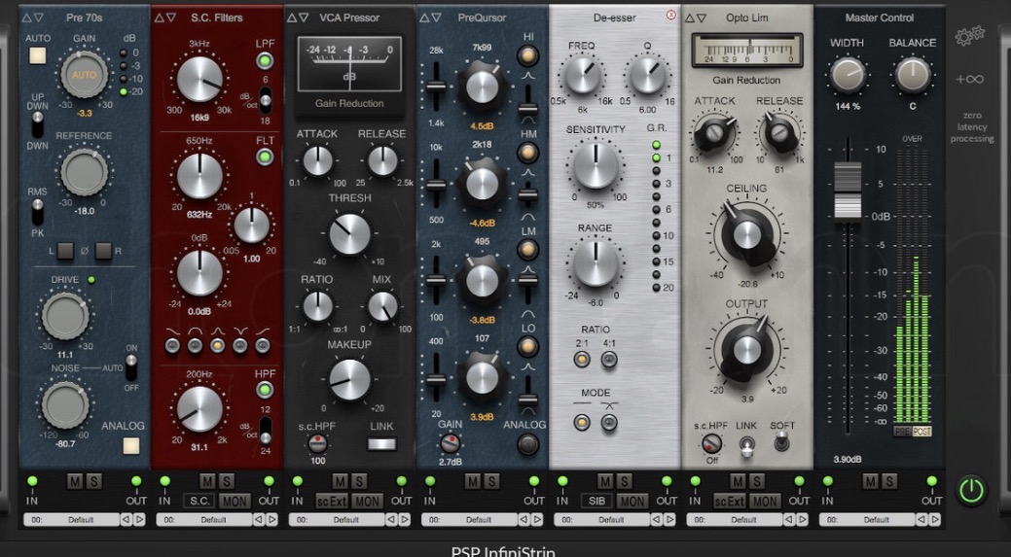Viewport: 1011px width, 557px height.
Task: Choose the flat wideband MODE in De-esser
Action: (x=582, y=423)
